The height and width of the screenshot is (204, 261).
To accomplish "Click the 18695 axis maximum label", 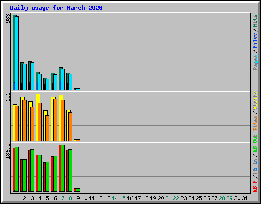I will click(8, 151).
